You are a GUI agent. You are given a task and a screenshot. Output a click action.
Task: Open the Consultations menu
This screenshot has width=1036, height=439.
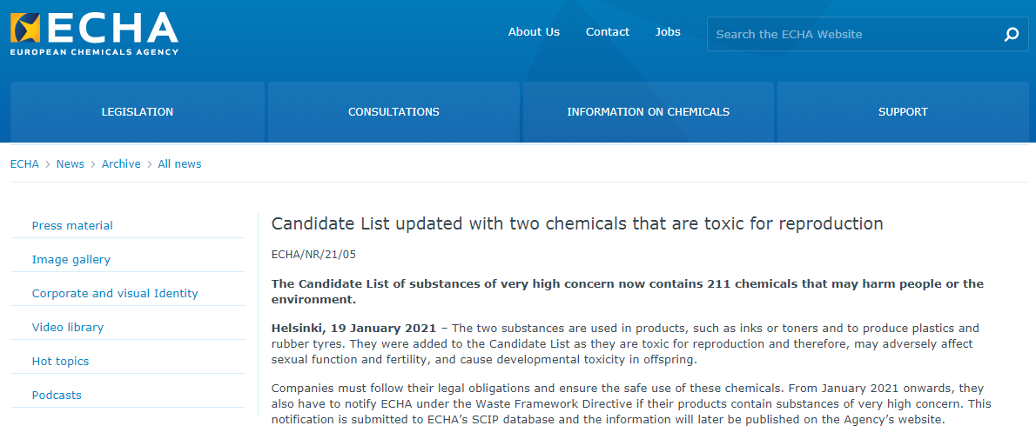pos(394,112)
